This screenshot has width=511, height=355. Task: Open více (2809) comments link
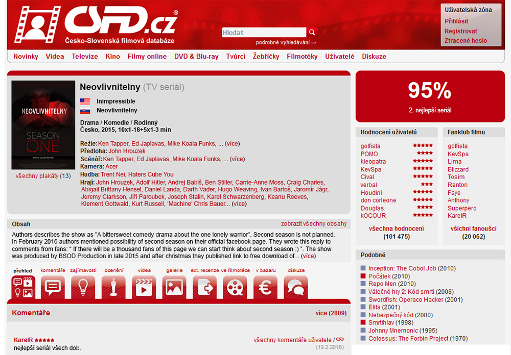pyautogui.click(x=331, y=313)
